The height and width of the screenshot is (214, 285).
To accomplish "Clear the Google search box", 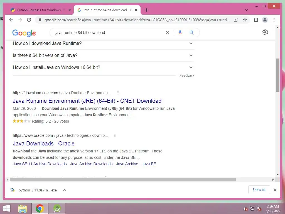I will pos(167,33).
